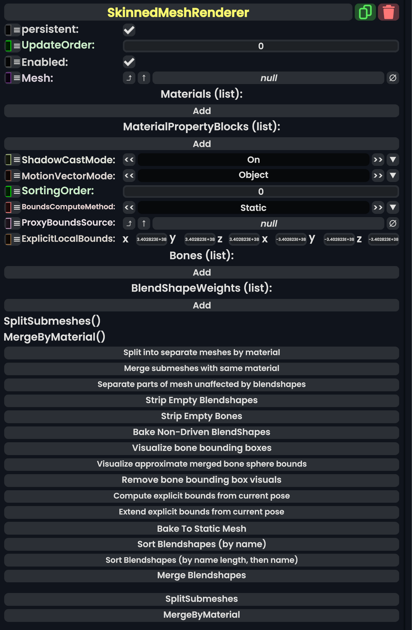
Task: Delete the SkinnedMeshRenderer component
Action: [x=388, y=12]
